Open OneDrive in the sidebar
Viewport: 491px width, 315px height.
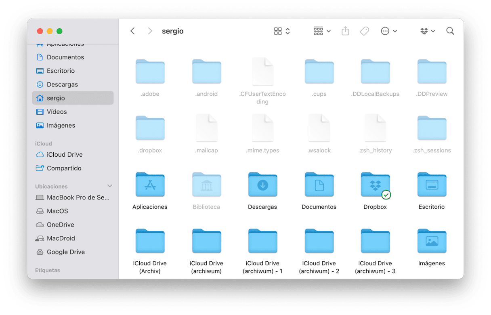[x=60, y=225]
